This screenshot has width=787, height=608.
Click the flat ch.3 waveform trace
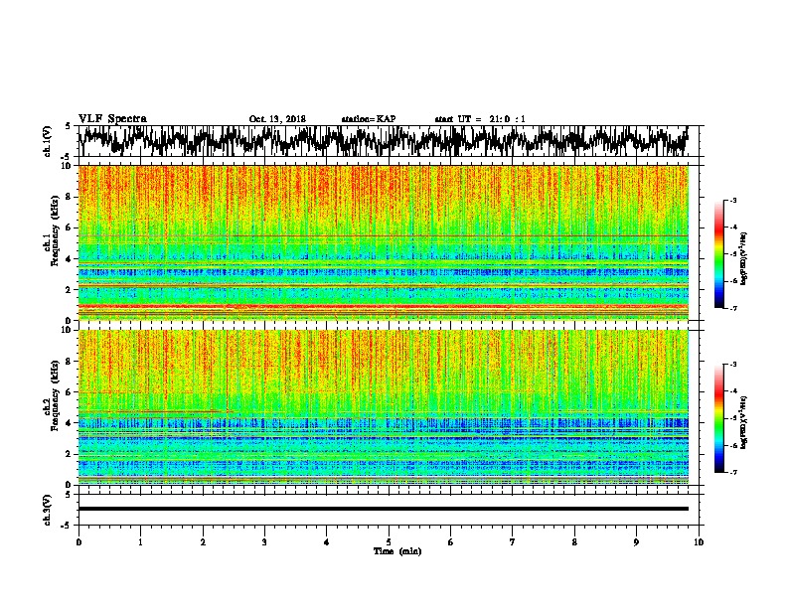coord(384,509)
